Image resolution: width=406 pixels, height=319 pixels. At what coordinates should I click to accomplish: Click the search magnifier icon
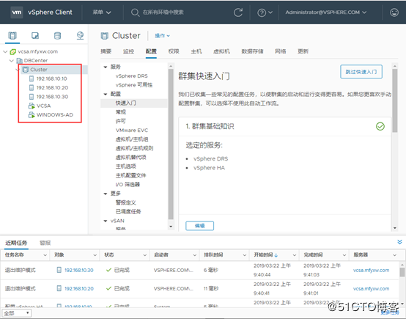[135, 12]
